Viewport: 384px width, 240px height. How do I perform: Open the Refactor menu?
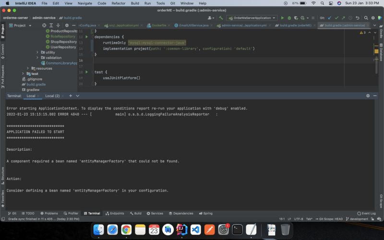(118, 3)
